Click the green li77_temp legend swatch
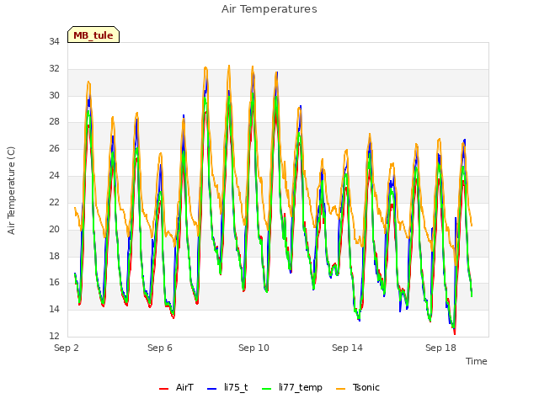This screenshot has height=404, width=539. pyautogui.click(x=267, y=389)
